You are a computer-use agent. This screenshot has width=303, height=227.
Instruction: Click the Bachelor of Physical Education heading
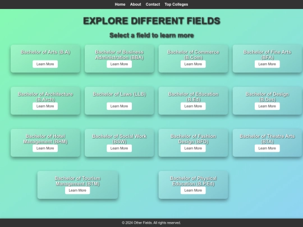[x=193, y=181]
